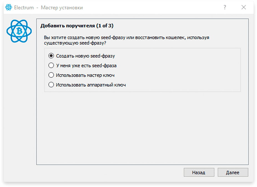Select the "Создать новую seed-фразу" radio circle
This screenshot has width=257, height=187.
[51, 56]
